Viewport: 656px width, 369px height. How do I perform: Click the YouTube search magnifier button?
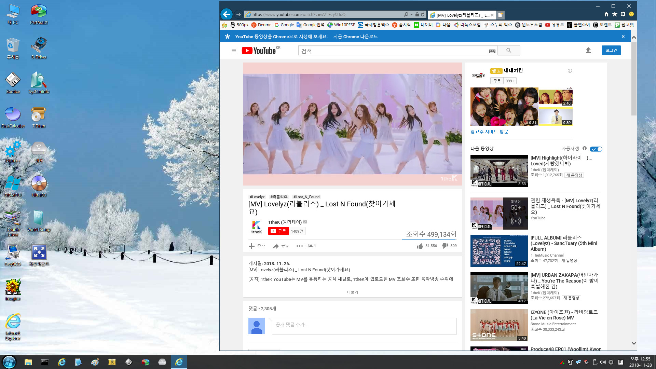[x=509, y=51]
